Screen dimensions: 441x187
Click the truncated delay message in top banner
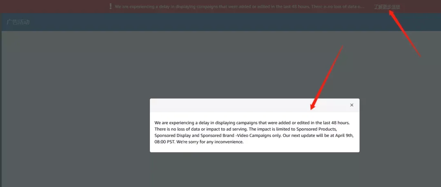coord(240,7)
